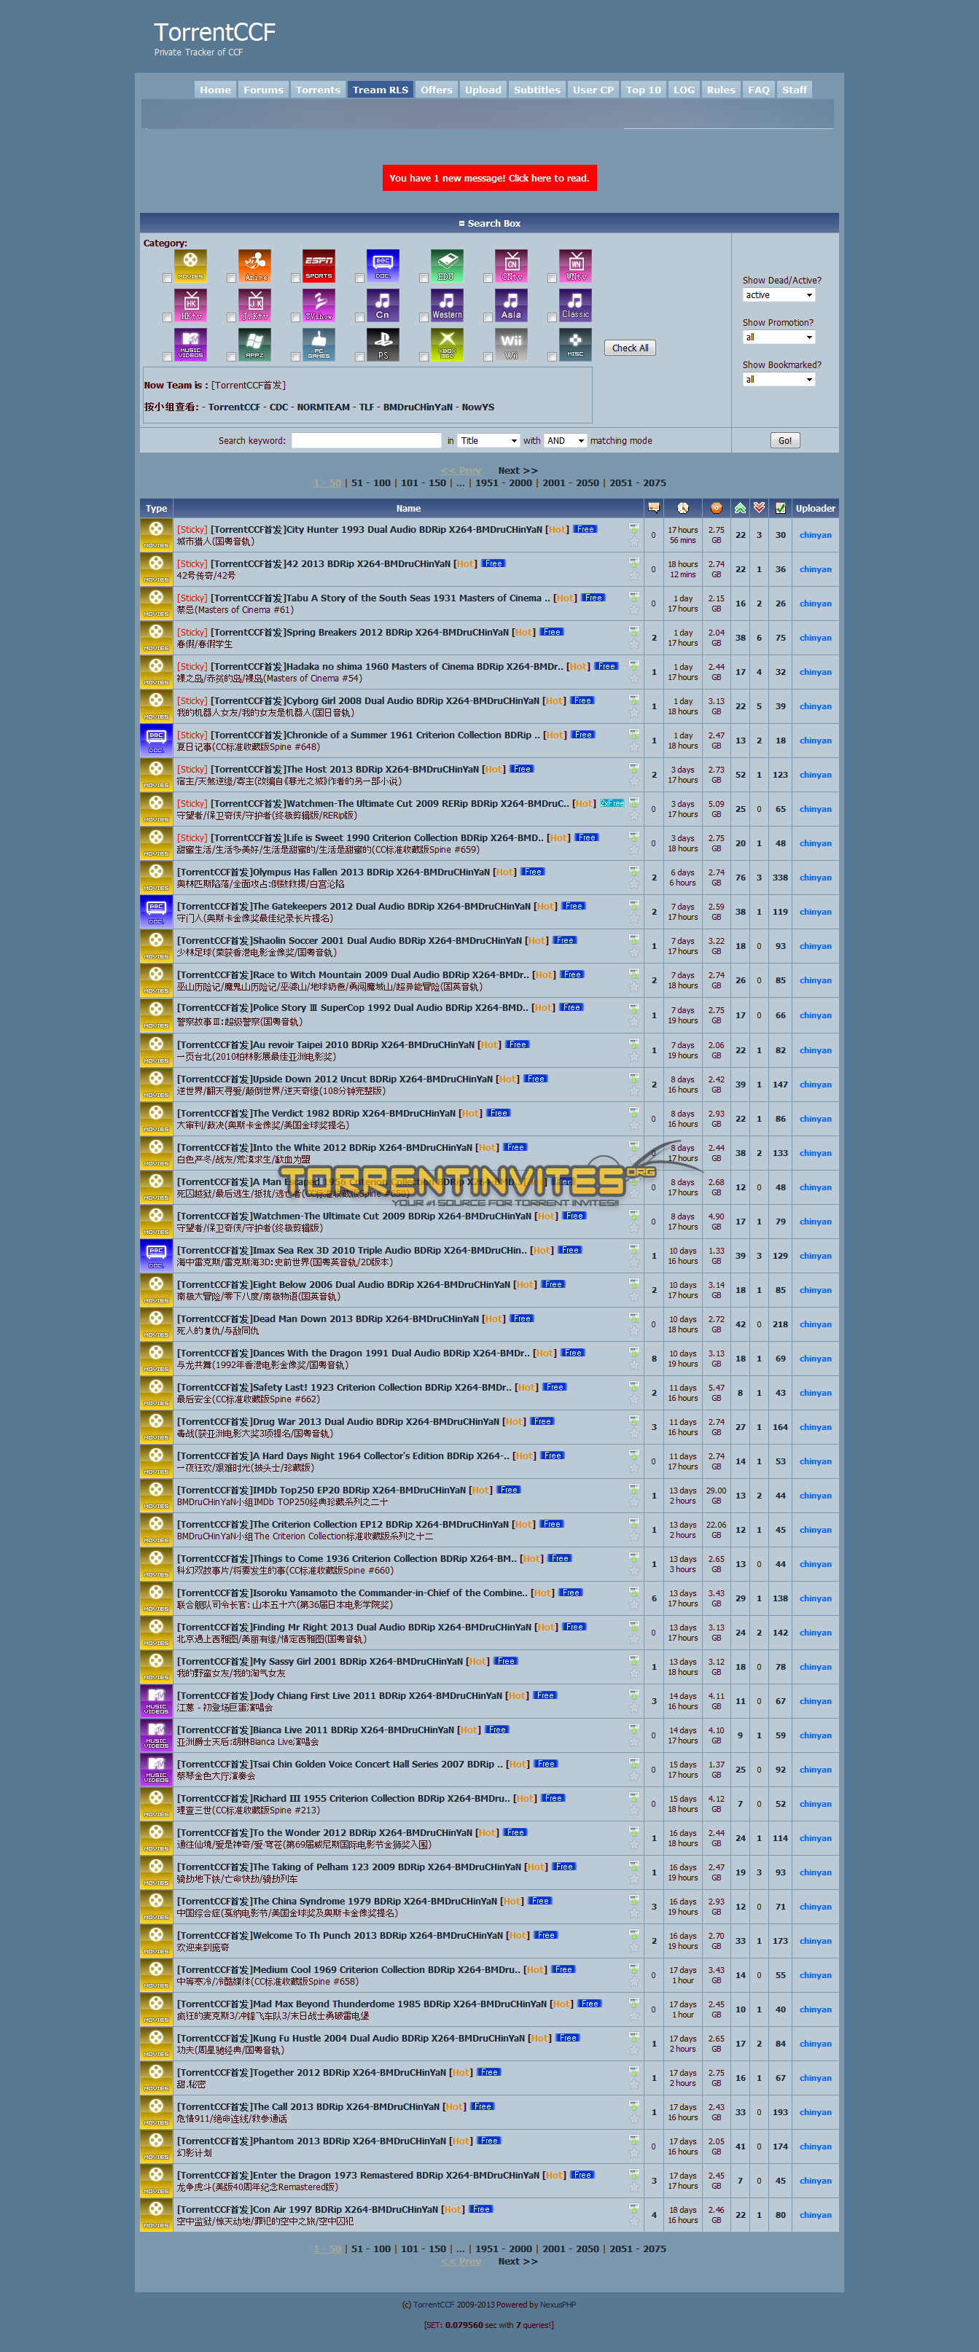The image size is (979, 2352).
Task: Open the Rules tab
Action: [720, 90]
